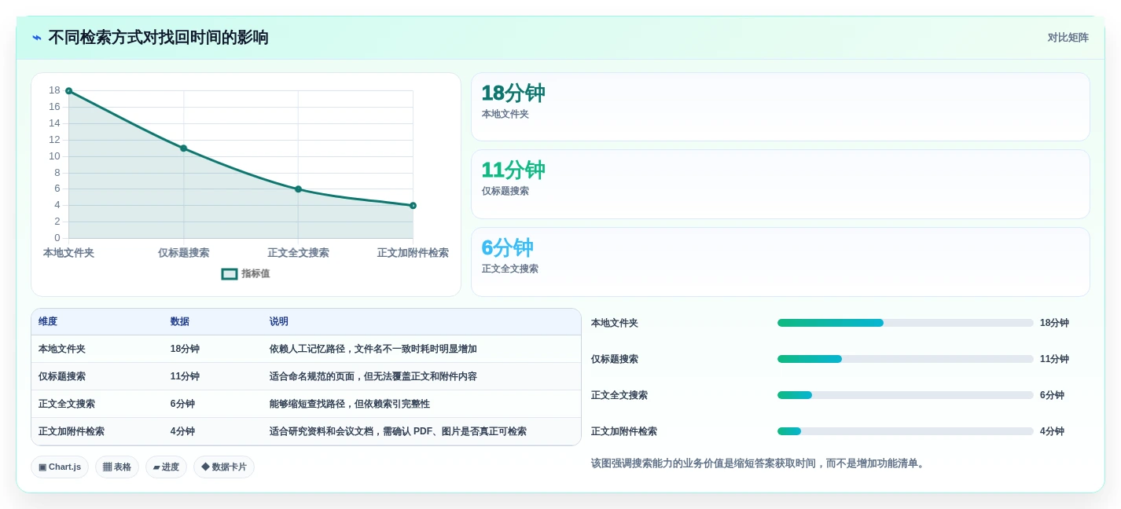Click the 数据卡片 tag chip
Viewport: 1121px width, 509px height.
[x=224, y=467]
